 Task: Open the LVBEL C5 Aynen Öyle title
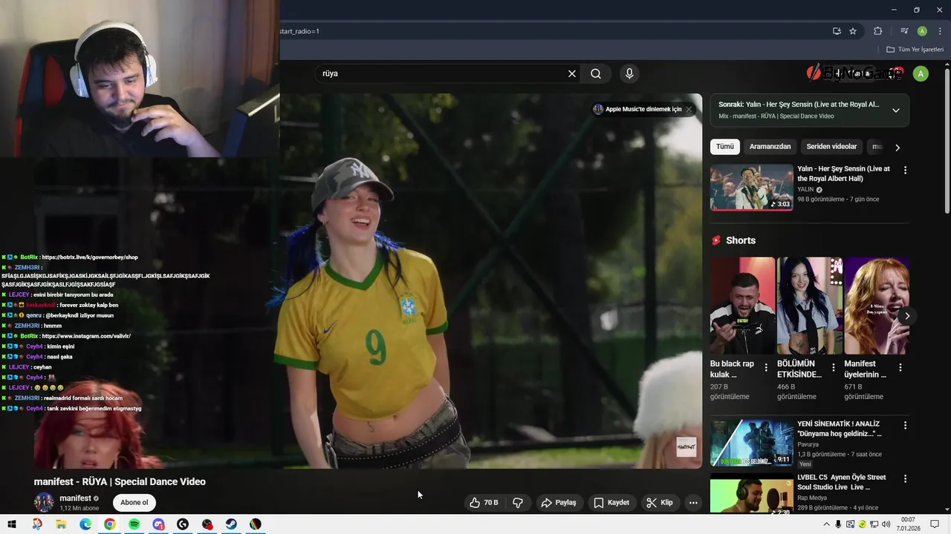[x=841, y=482]
